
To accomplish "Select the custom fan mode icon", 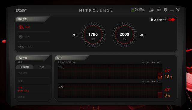I will click(x=21, y=47).
